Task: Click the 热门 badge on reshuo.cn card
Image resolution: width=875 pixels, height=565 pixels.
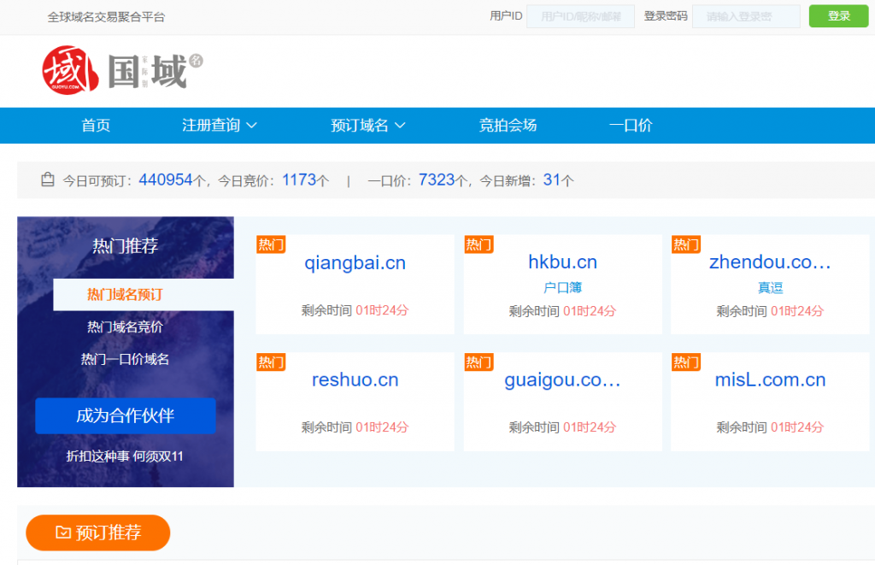Action: pyautogui.click(x=271, y=362)
